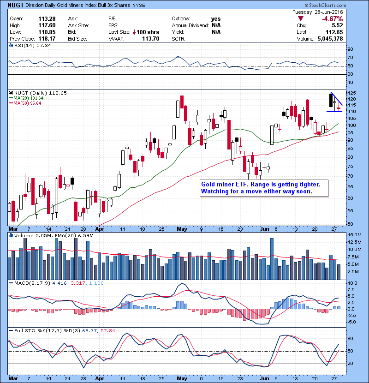
Task: Click the 'MA(20) 101.64' legend text
Action: click(x=28, y=98)
